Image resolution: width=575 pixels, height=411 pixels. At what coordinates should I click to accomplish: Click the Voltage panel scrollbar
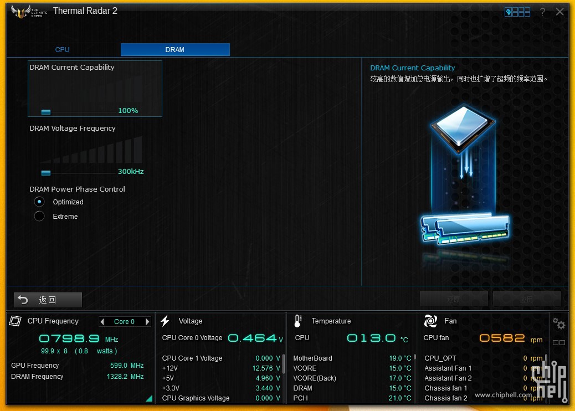point(284,364)
